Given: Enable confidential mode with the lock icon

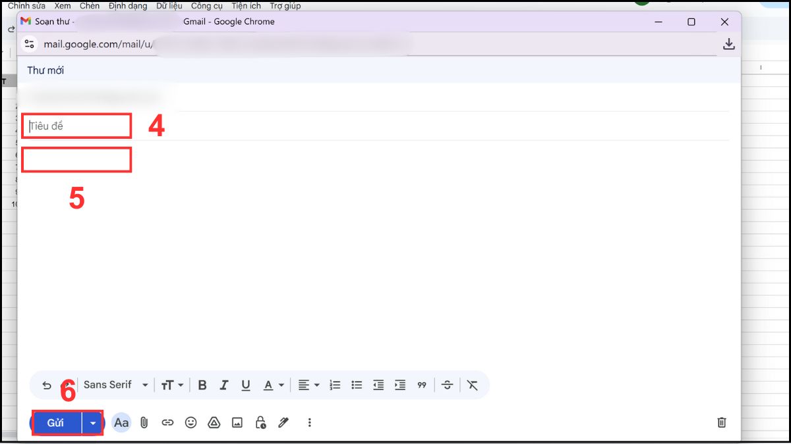Looking at the screenshot, I should coord(260,423).
